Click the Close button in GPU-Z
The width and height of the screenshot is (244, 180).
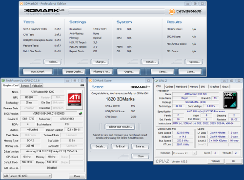(77, 176)
